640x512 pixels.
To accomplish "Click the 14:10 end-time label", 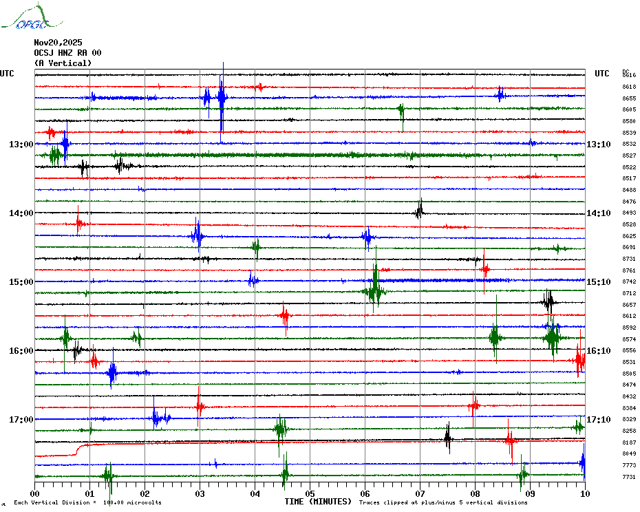I will point(599,213).
